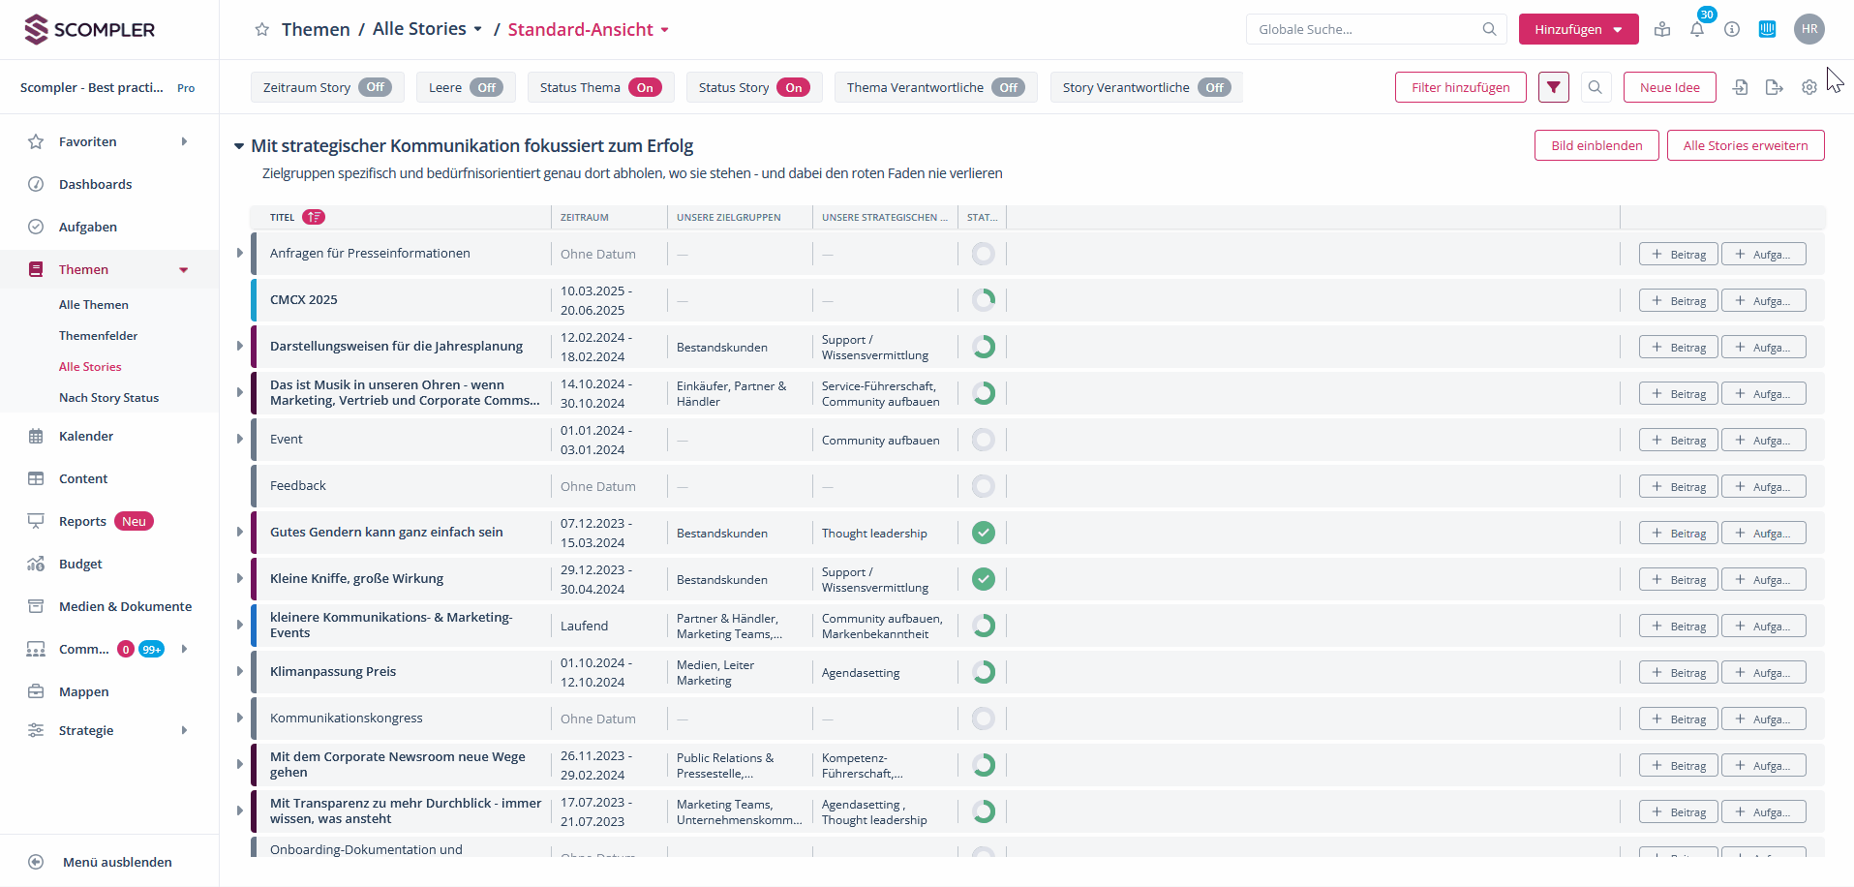Open the Hinzufügen dropdown
Image resolution: width=1854 pixels, height=887 pixels.
point(1578,29)
